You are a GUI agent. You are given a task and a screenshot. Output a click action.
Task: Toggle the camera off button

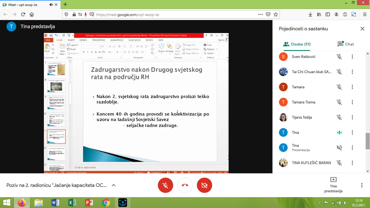tap(205, 185)
